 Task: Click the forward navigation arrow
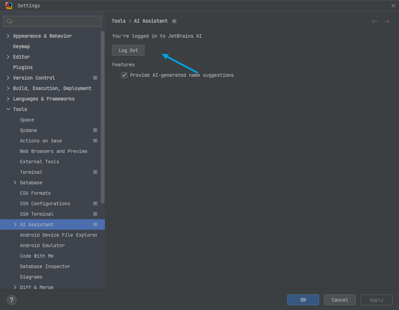tap(387, 21)
